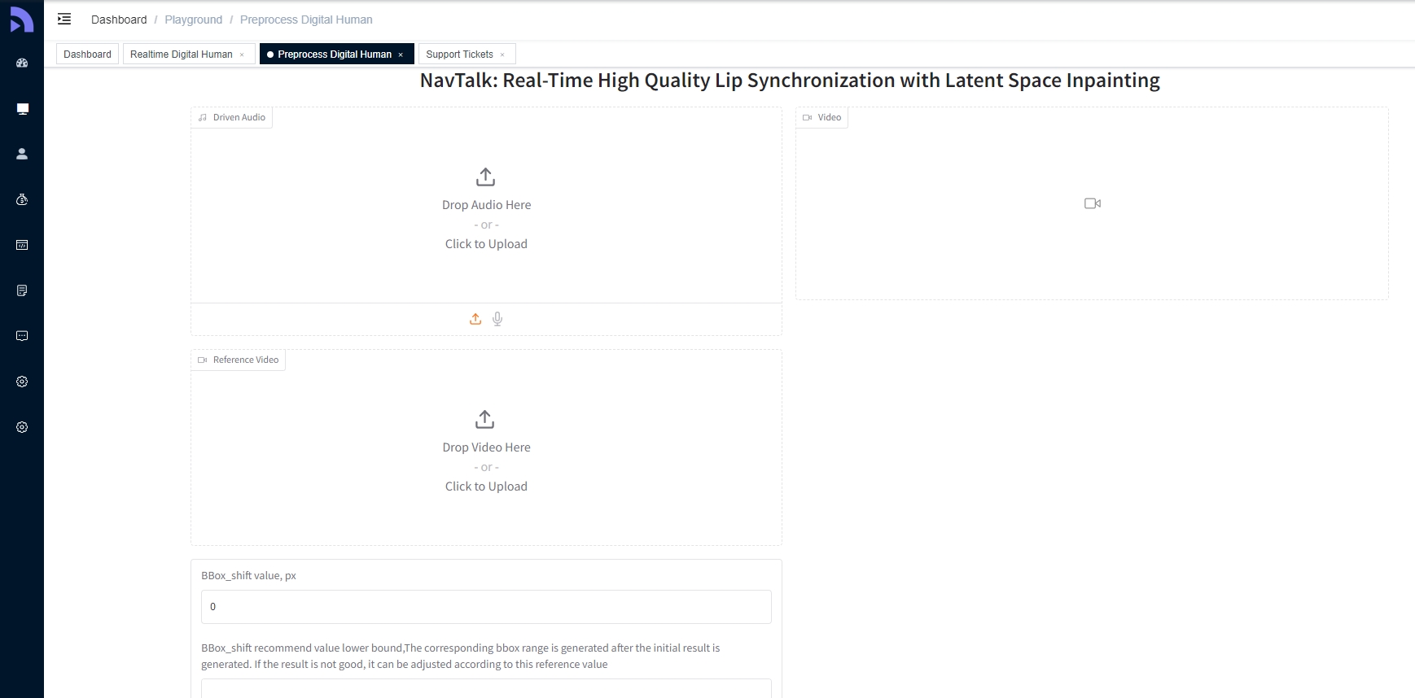Open the chat message icon in sidebar
This screenshot has width=1415, height=698.
[22, 336]
